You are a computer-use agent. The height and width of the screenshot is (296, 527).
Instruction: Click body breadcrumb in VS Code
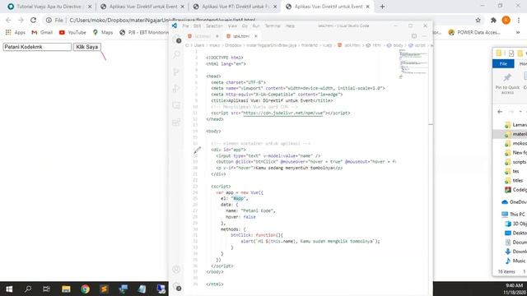395,45
